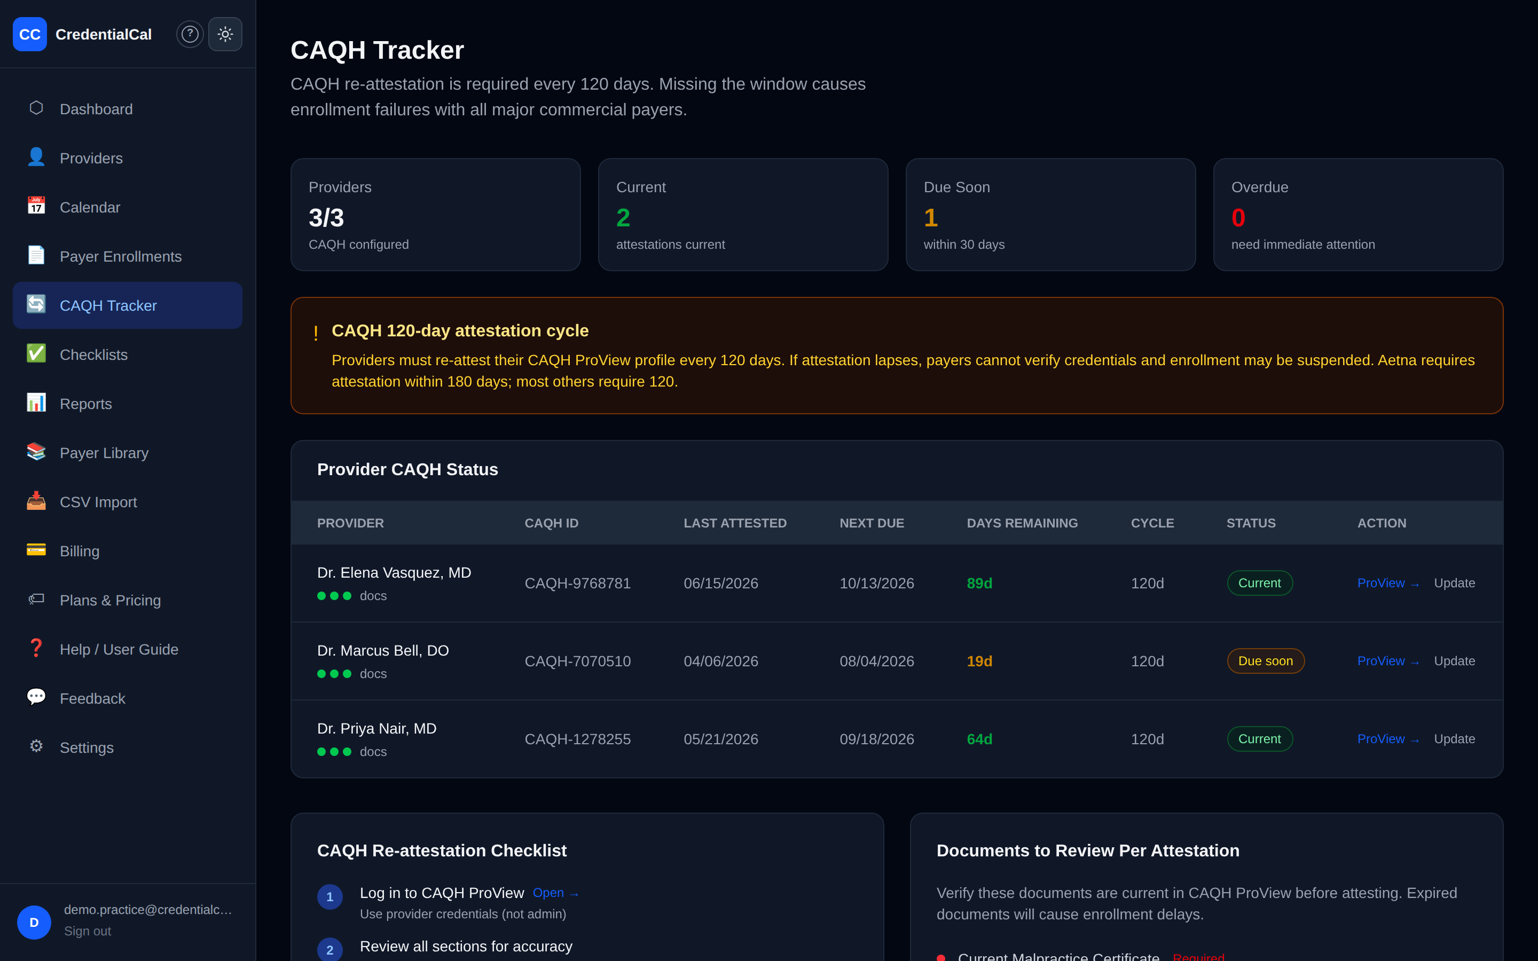Click the CAQH Tracker refresh icon
The width and height of the screenshot is (1538, 961).
click(36, 304)
